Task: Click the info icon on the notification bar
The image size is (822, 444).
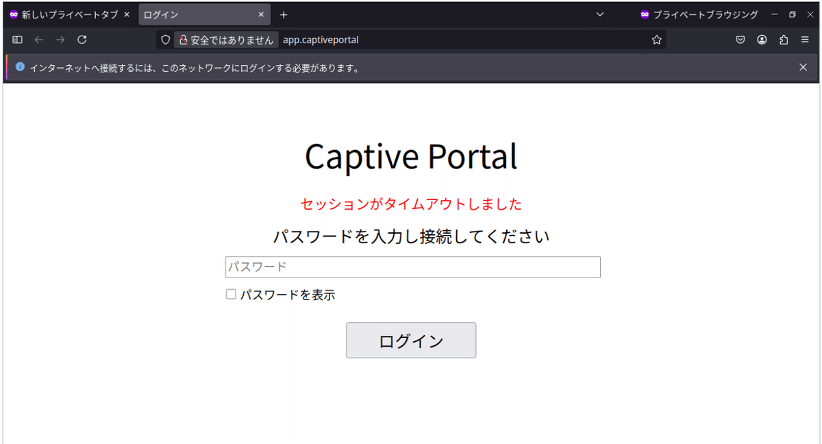Action: 20,67
